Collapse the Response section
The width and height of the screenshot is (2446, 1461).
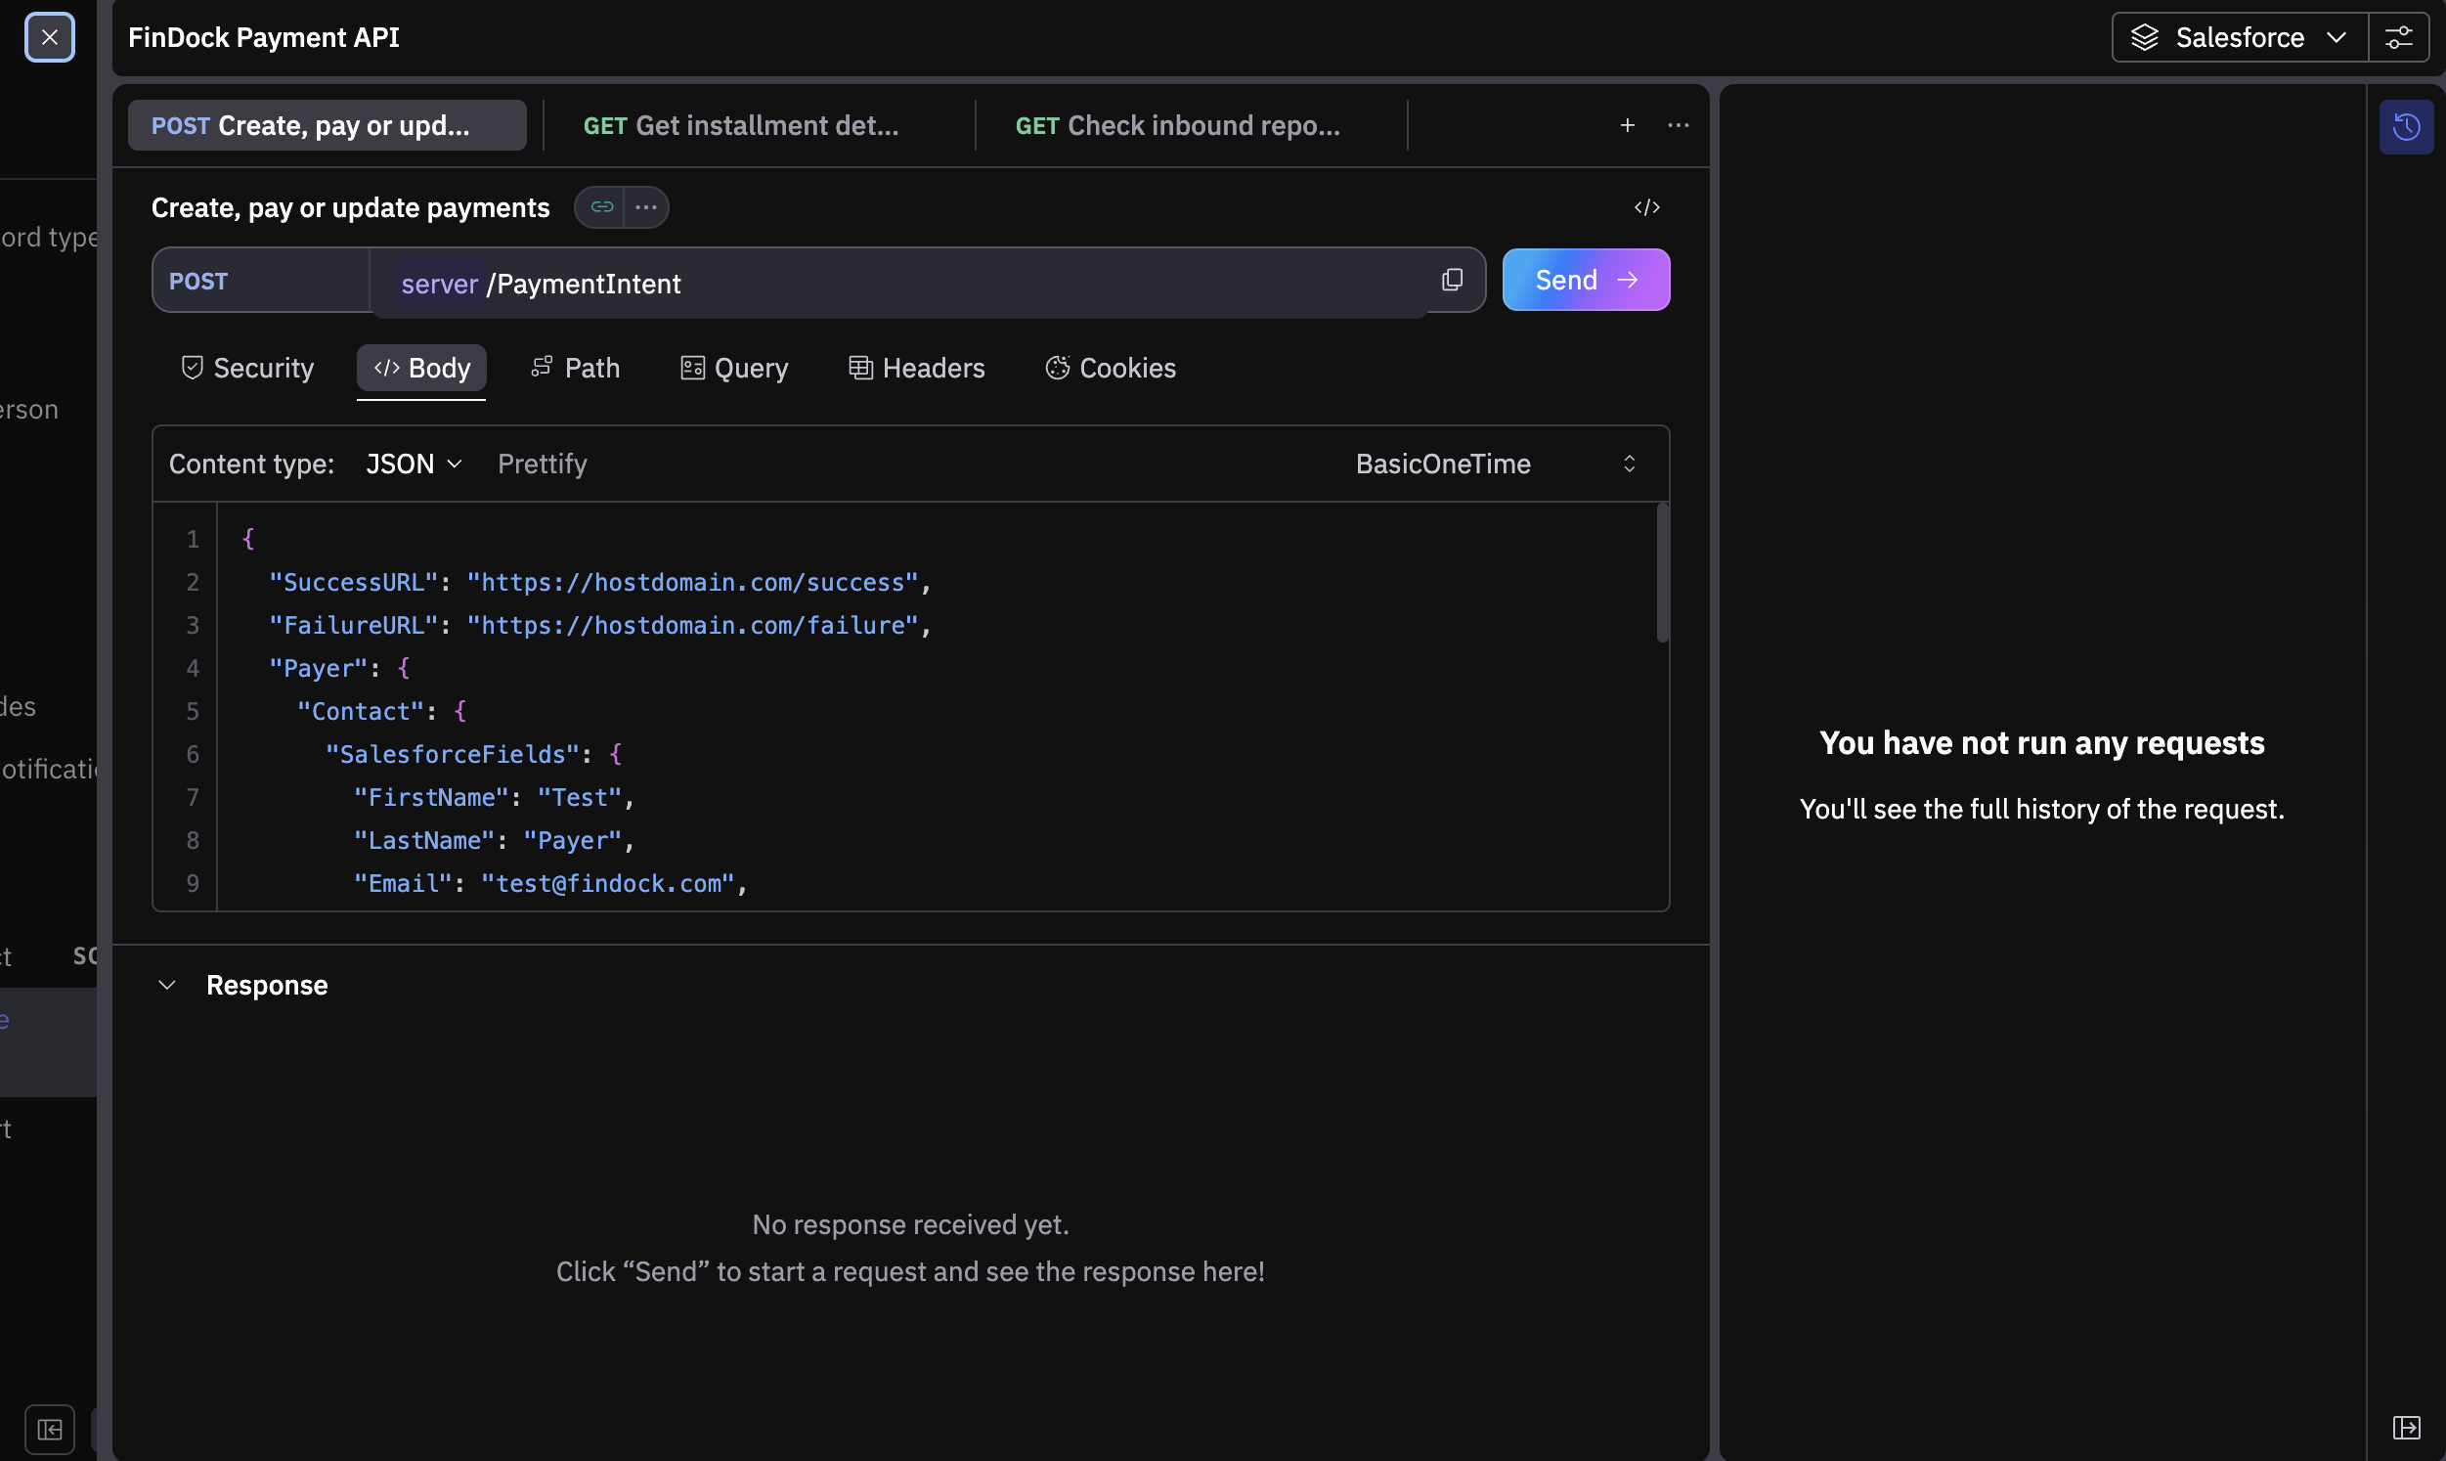[167, 986]
